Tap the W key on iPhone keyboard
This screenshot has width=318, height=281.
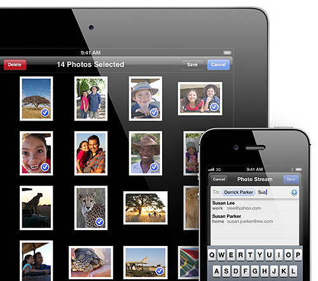pos(221,254)
